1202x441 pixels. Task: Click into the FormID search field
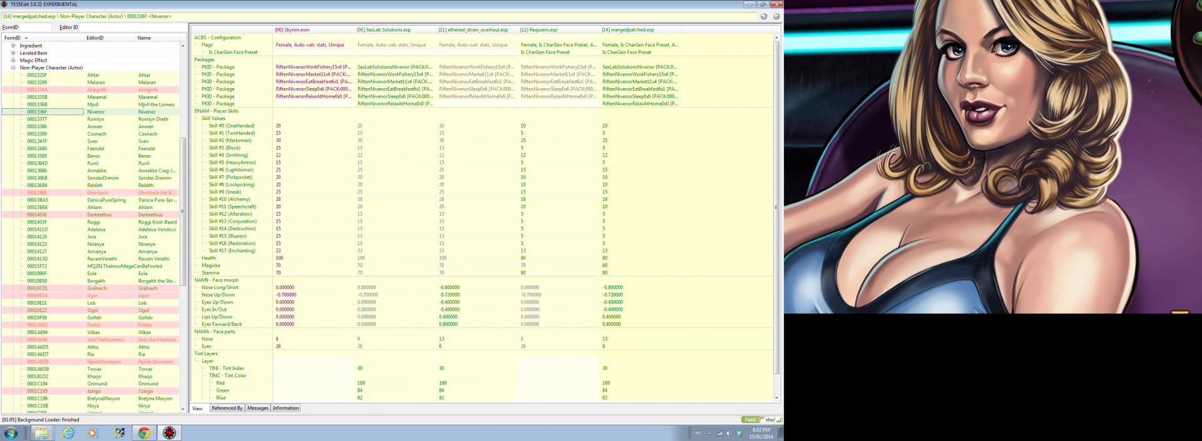pyautogui.click(x=36, y=28)
